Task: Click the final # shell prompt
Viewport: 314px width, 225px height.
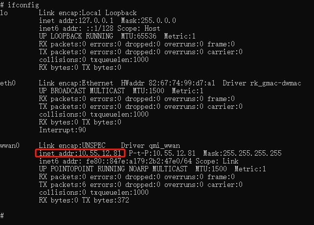Action: 2,216
